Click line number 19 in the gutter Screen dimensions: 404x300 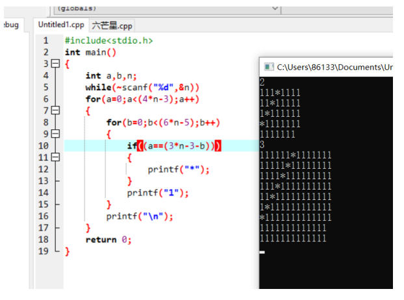click(x=44, y=251)
